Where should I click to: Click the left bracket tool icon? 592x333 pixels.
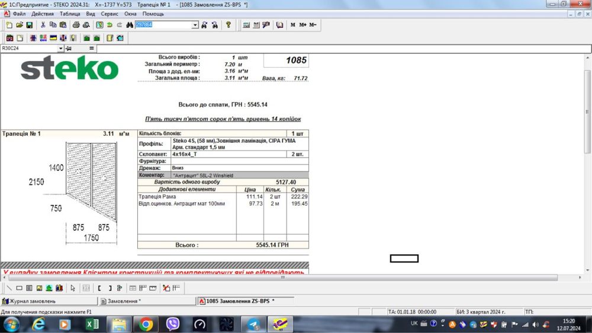pos(99,288)
